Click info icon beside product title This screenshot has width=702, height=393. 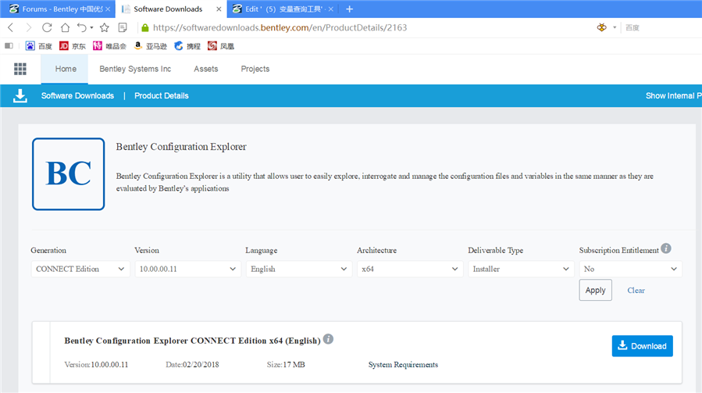(328, 339)
